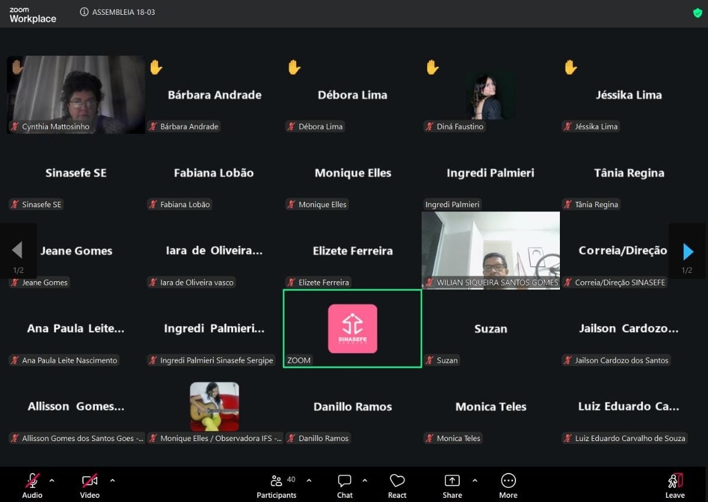Expand chat options chevron beside Chat
Image resolution: width=708 pixels, height=502 pixels.
coord(364,480)
